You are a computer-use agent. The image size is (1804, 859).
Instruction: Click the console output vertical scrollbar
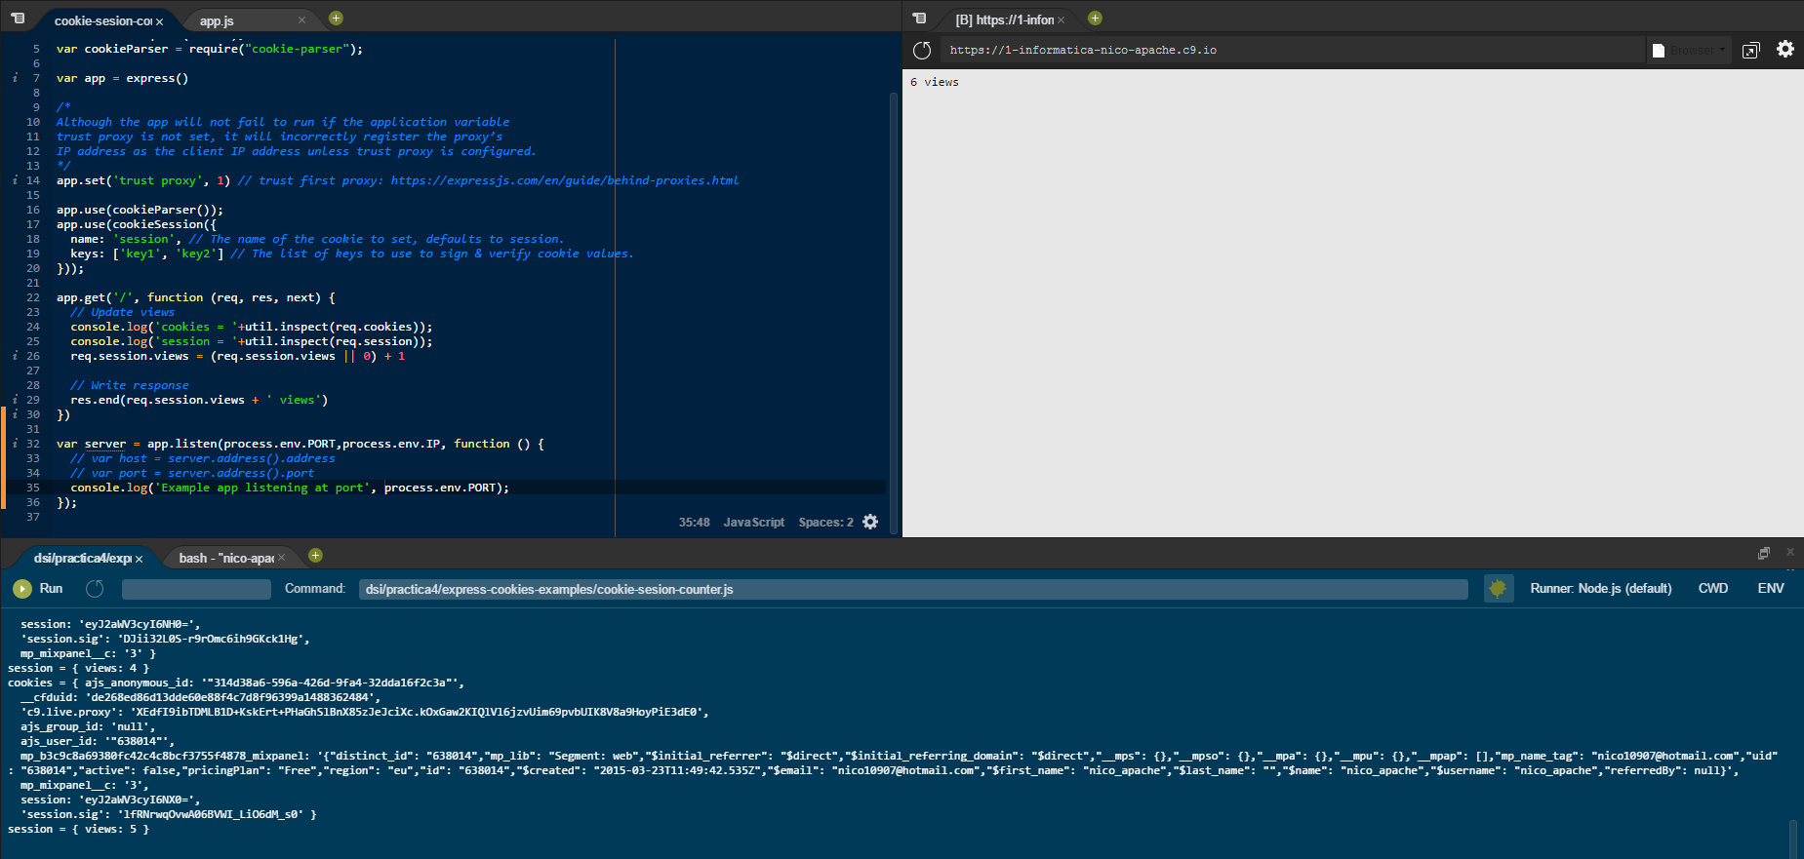pyautogui.click(x=1793, y=839)
